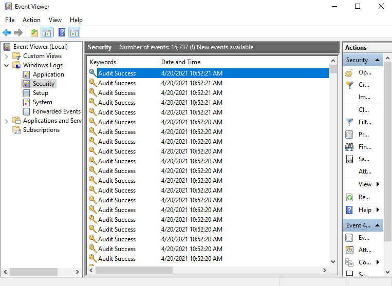392x286 pixels.
Task: Click the Cl... (Clear Log) action
Action: (x=364, y=110)
